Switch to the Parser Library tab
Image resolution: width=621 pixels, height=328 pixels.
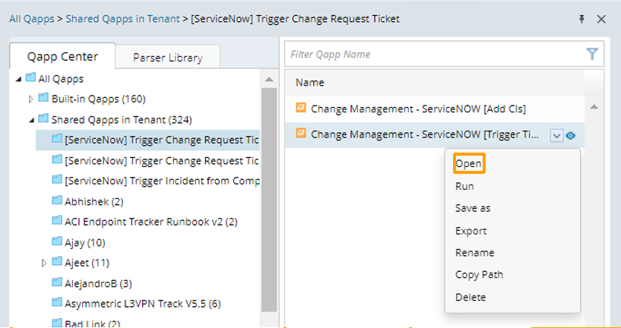click(167, 57)
